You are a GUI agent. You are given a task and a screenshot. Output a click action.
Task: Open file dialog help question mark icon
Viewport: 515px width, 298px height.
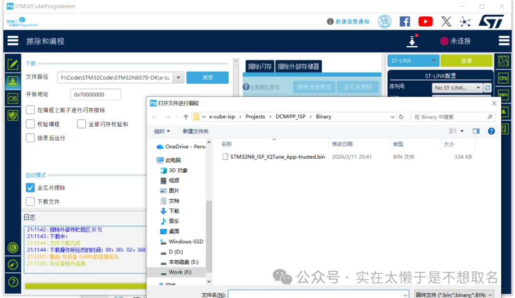(491, 131)
